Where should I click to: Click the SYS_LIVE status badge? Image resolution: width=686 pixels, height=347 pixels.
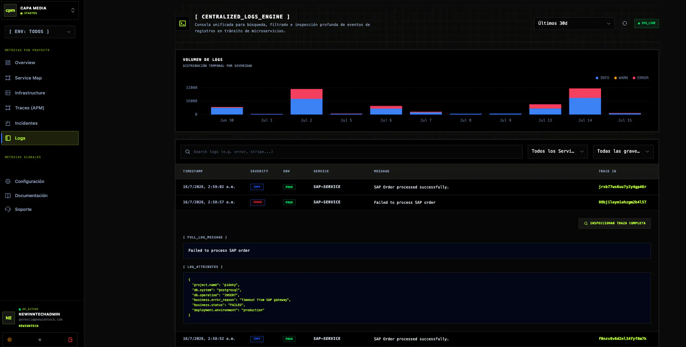coord(647,23)
